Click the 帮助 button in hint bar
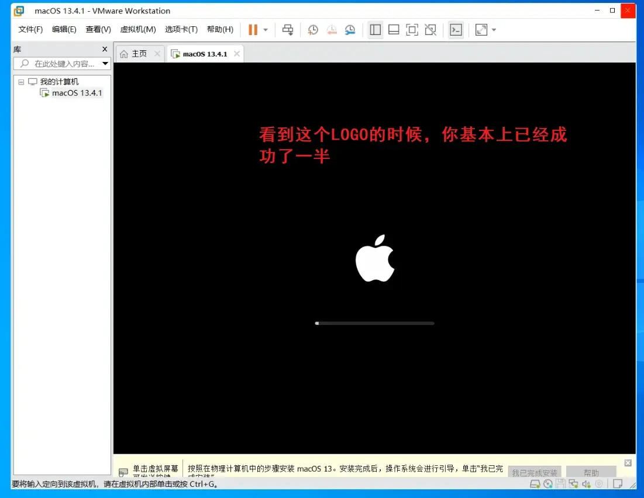The height and width of the screenshot is (498, 644). (591, 472)
